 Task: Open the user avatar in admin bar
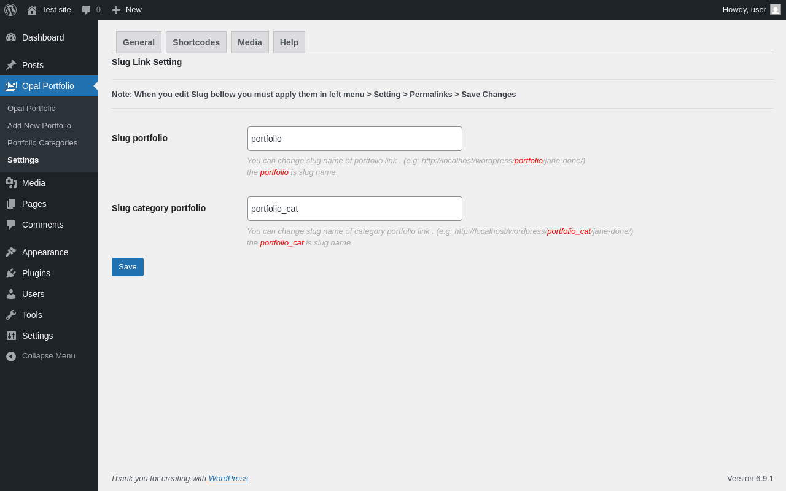(x=776, y=9)
